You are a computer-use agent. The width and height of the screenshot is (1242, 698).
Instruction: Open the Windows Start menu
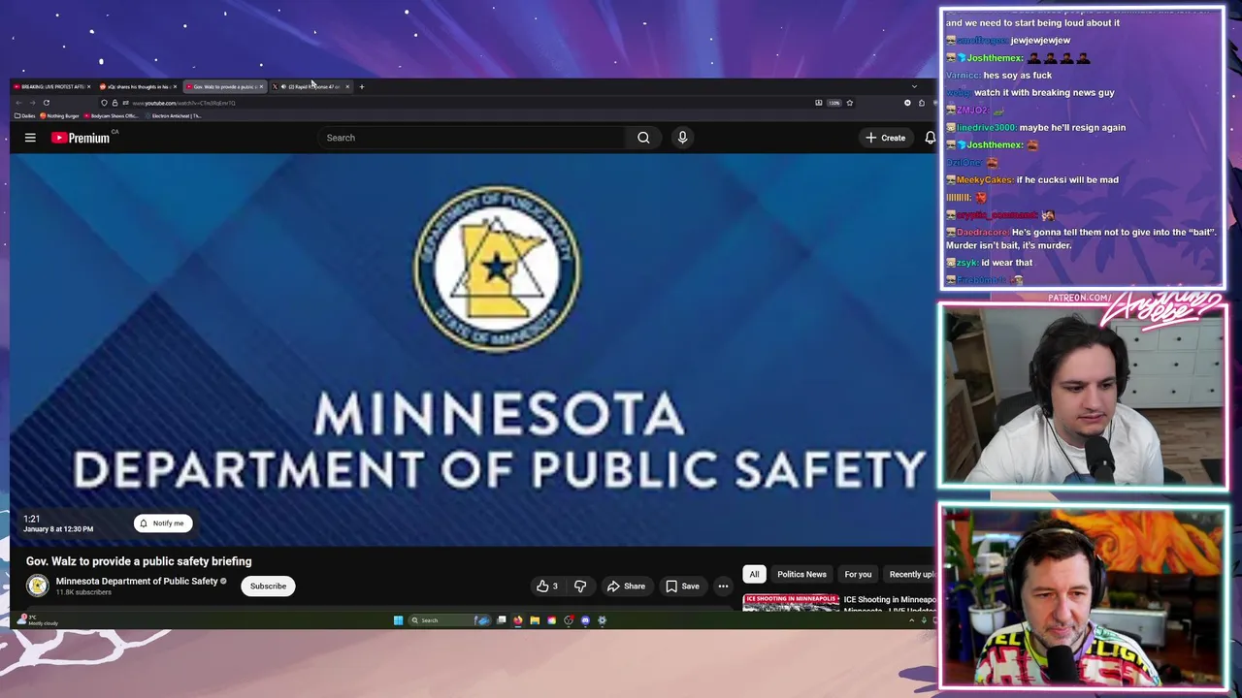[x=398, y=620]
